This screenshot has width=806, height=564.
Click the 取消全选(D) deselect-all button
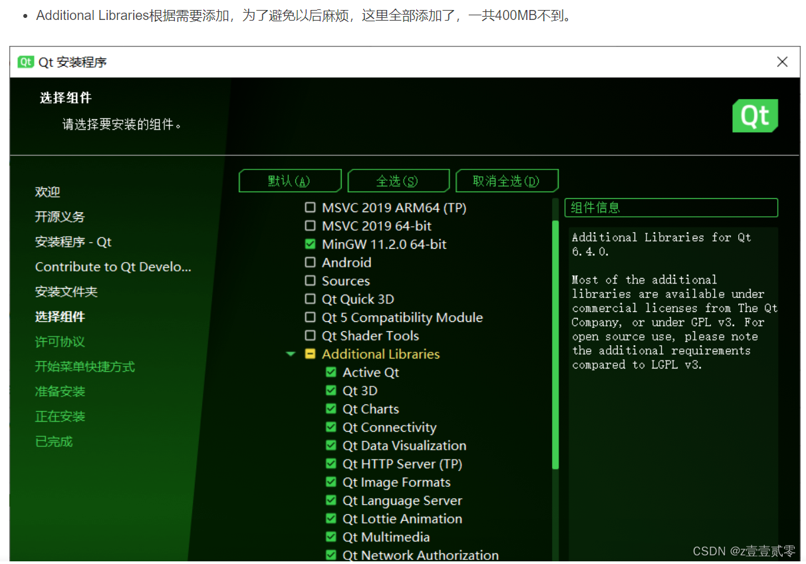[507, 181]
